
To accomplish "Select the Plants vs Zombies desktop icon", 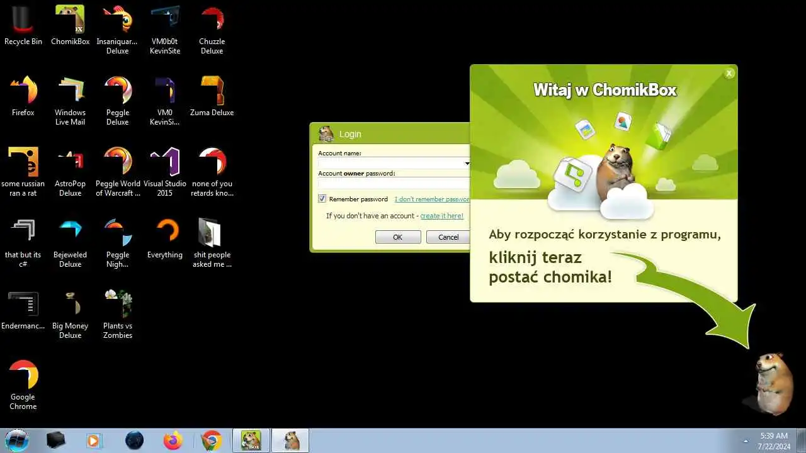I will click(x=117, y=315).
